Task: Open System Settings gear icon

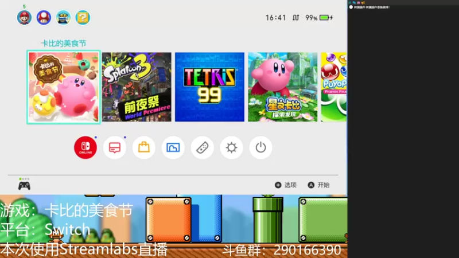Action: pyautogui.click(x=232, y=147)
